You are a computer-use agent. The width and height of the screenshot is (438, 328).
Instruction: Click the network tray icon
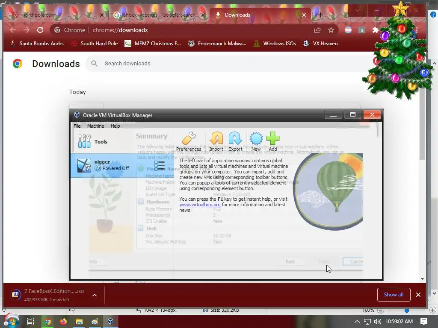point(367,322)
